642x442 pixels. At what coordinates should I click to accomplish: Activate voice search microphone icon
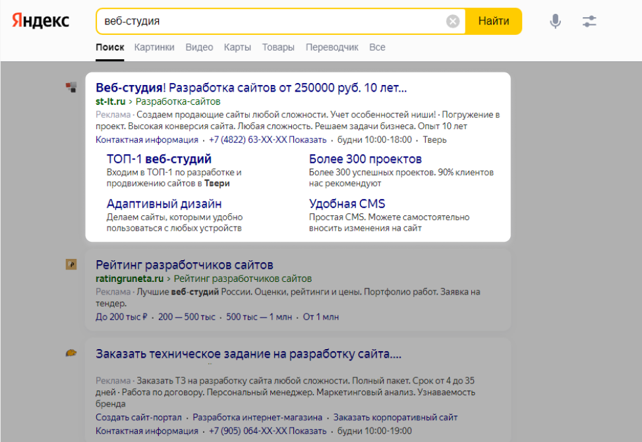[556, 21]
